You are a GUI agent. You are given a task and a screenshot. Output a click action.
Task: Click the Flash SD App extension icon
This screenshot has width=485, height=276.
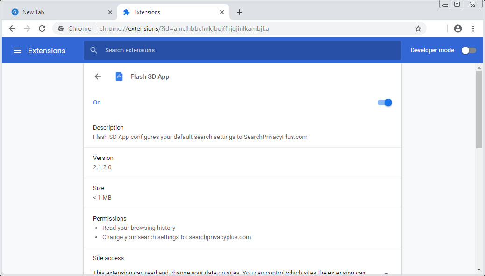(x=119, y=76)
